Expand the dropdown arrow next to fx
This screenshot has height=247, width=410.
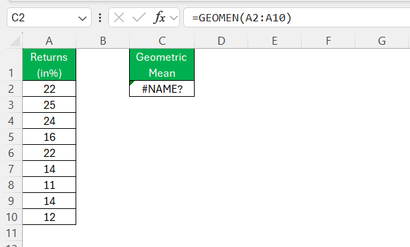pos(174,18)
